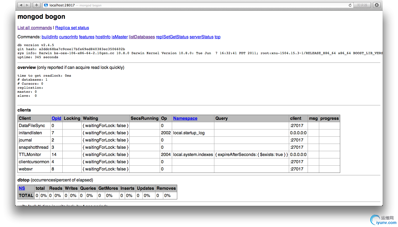Click the mongod bogon page heading
398x227 pixels.
[41, 17]
